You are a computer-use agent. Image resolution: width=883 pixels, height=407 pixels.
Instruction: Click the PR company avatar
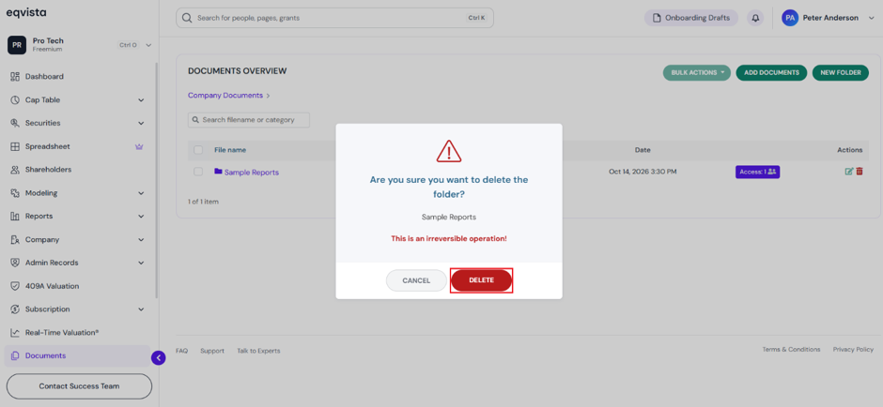tap(17, 45)
